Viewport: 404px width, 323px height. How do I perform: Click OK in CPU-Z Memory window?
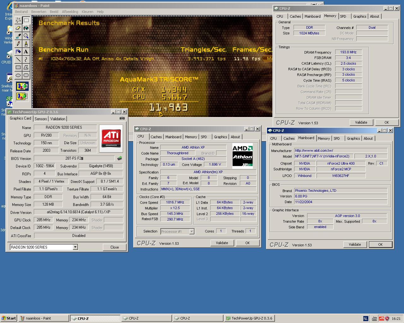[x=387, y=122]
